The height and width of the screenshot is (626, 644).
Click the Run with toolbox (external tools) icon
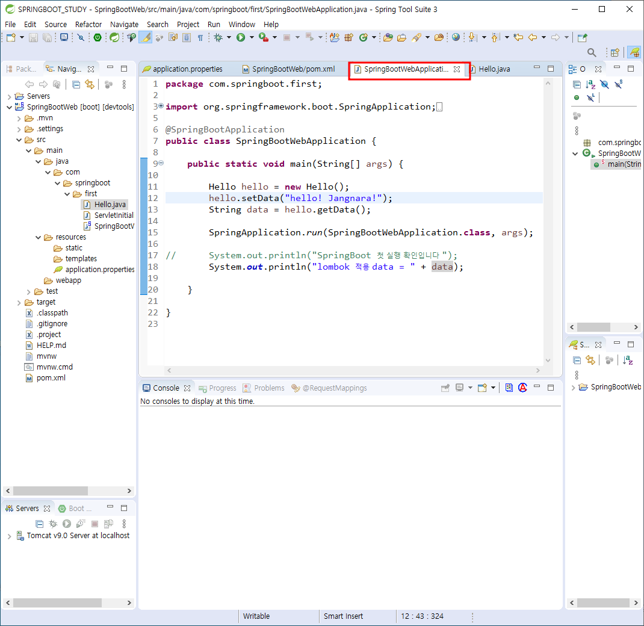click(x=264, y=38)
